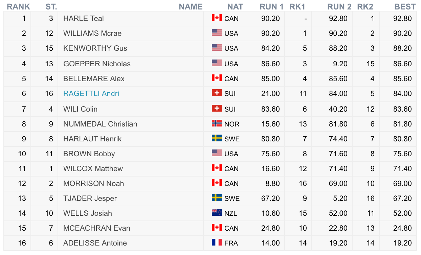Click USA flag in BROWN Bobby row

pyautogui.click(x=217, y=153)
